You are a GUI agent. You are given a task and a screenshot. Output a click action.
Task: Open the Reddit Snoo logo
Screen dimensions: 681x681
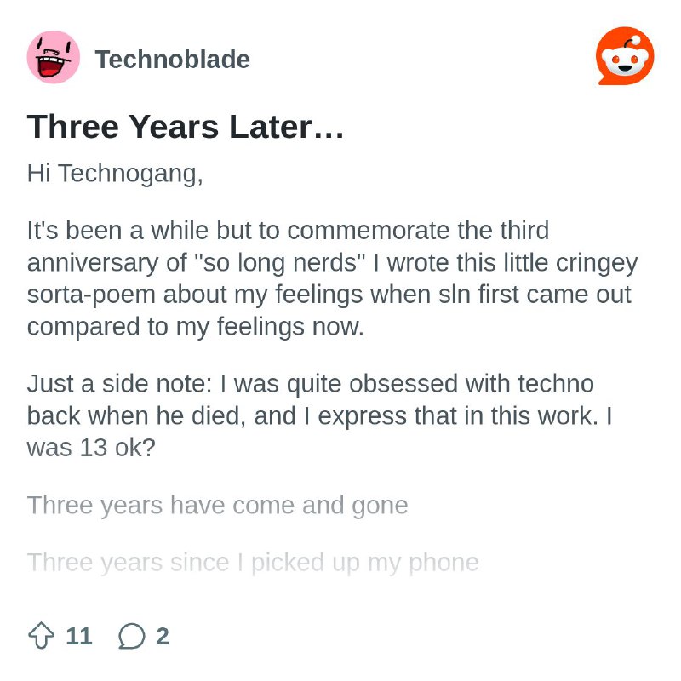tap(625, 56)
